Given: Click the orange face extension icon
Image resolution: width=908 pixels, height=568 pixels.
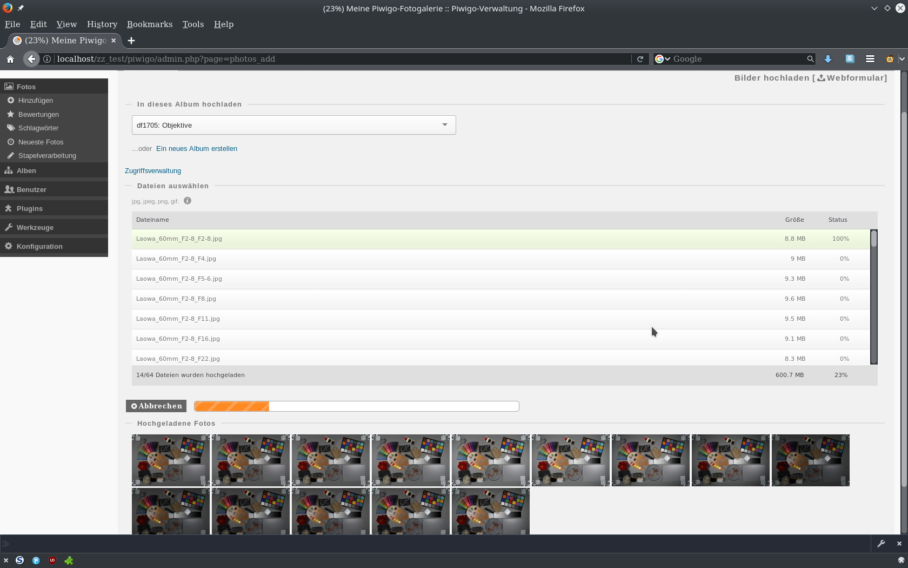Looking at the screenshot, I should point(890,59).
